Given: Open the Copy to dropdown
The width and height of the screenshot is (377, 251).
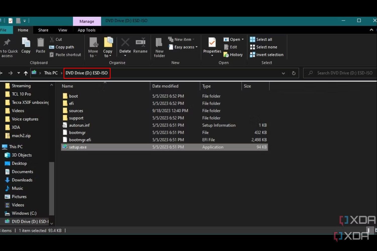Looking at the screenshot, I should point(108,47).
